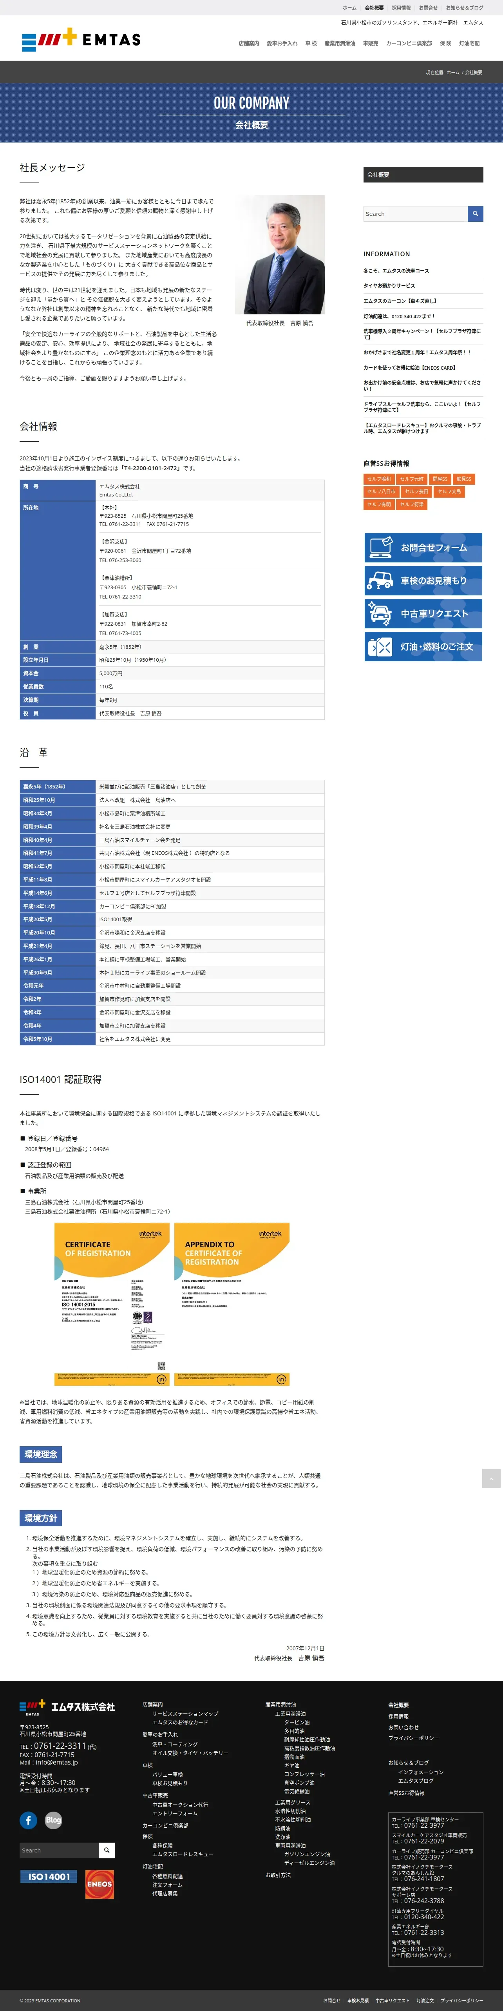The width and height of the screenshot is (503, 2011).
Task: Open 店舗案内 in the main navigation
Action: [x=248, y=44]
